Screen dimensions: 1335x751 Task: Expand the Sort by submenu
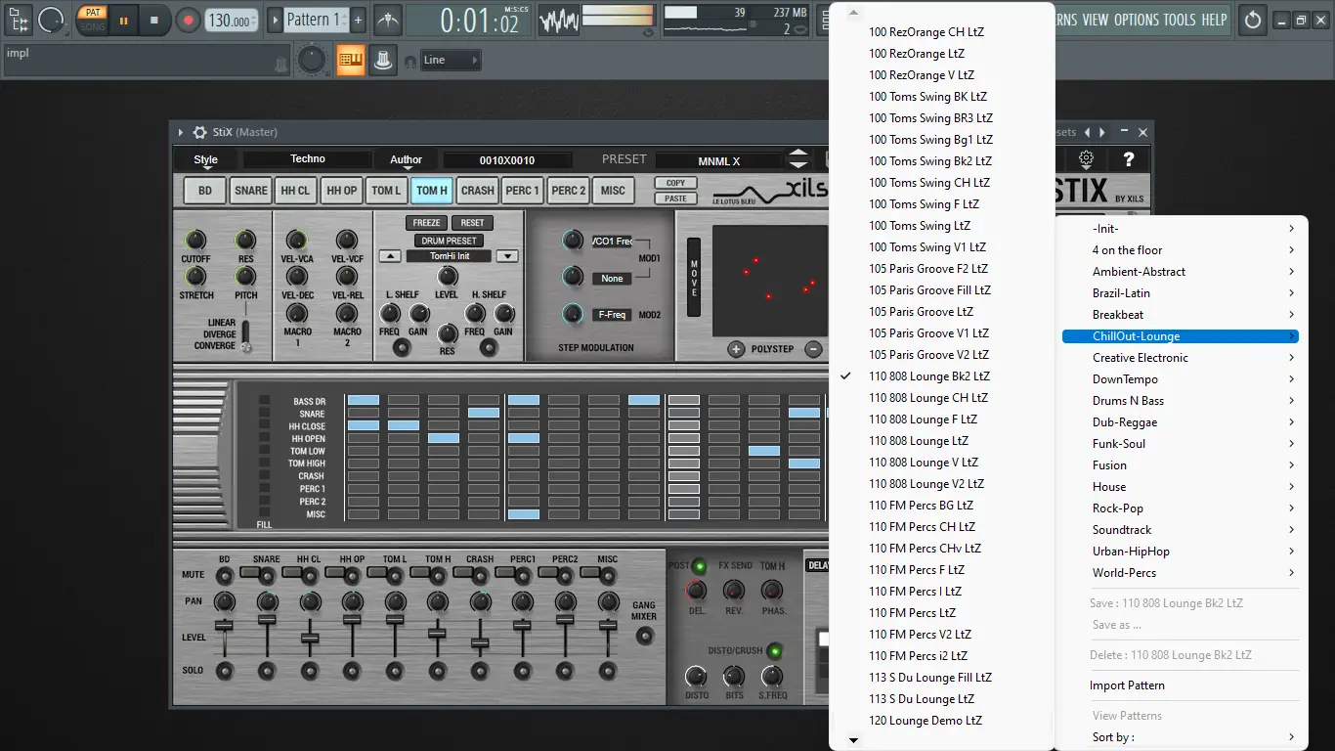pyautogui.click(x=1181, y=737)
